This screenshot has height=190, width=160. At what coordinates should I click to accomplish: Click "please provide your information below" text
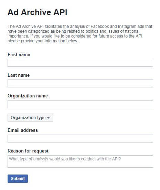coord(43,41)
